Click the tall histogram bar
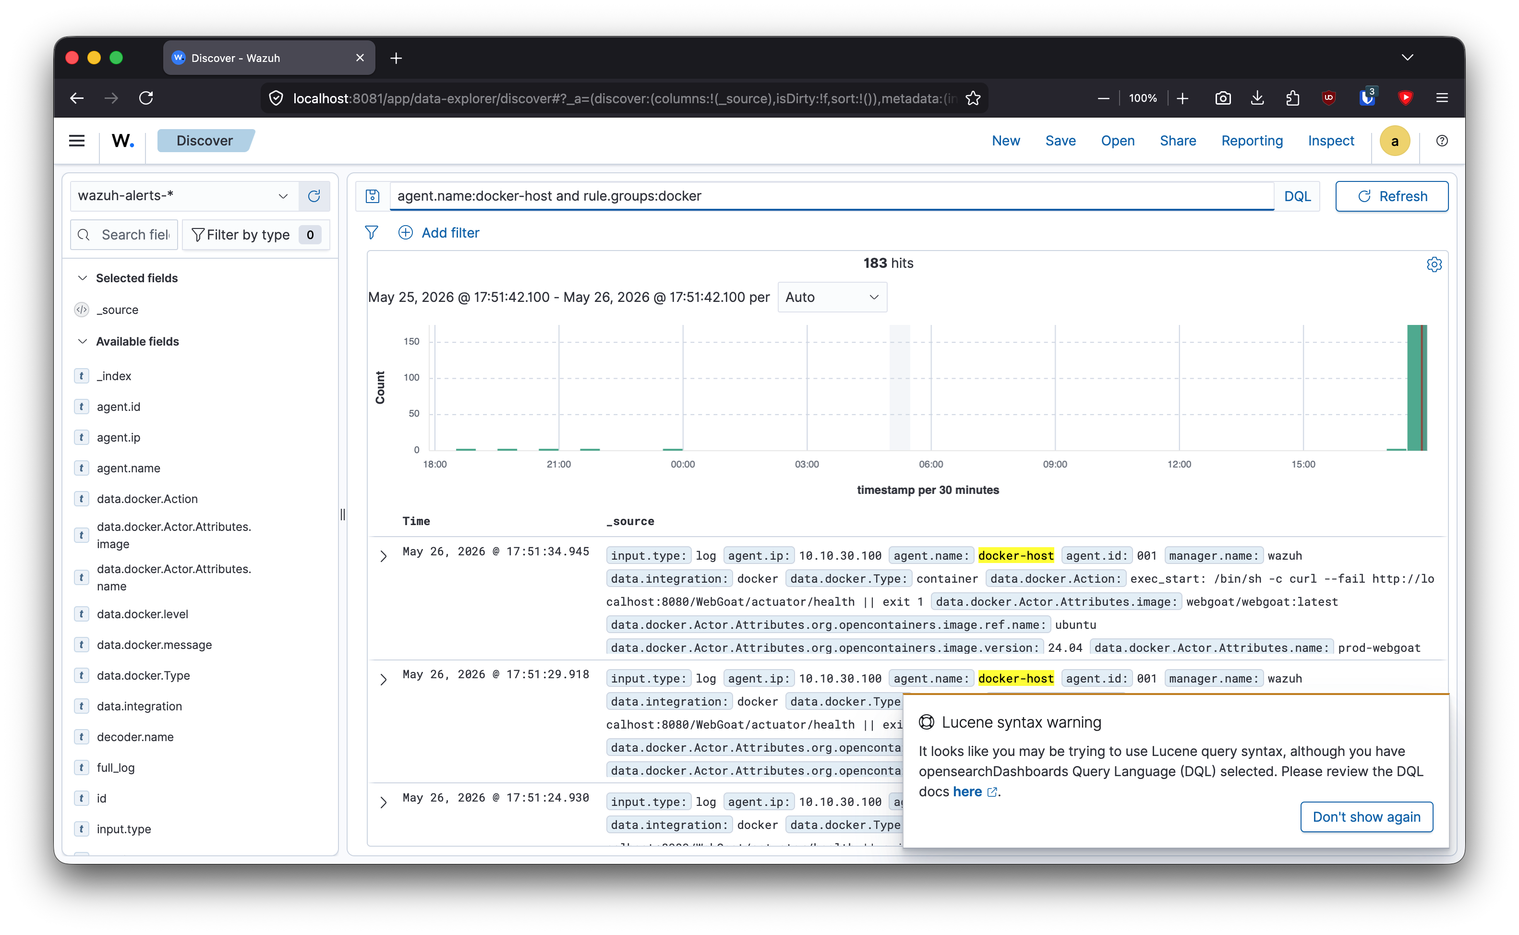 coord(1416,388)
